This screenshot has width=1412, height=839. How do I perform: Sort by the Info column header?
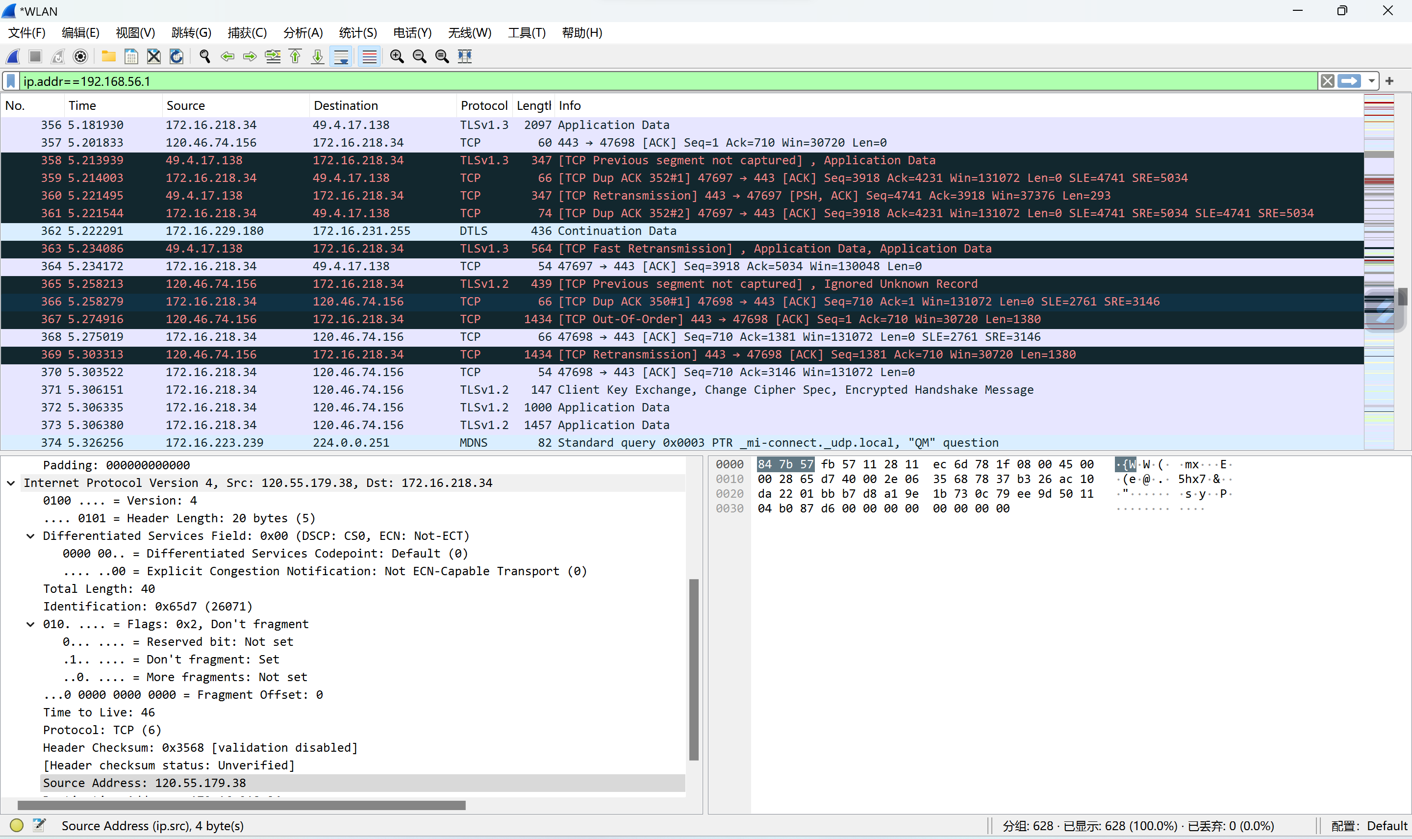[x=958, y=106]
